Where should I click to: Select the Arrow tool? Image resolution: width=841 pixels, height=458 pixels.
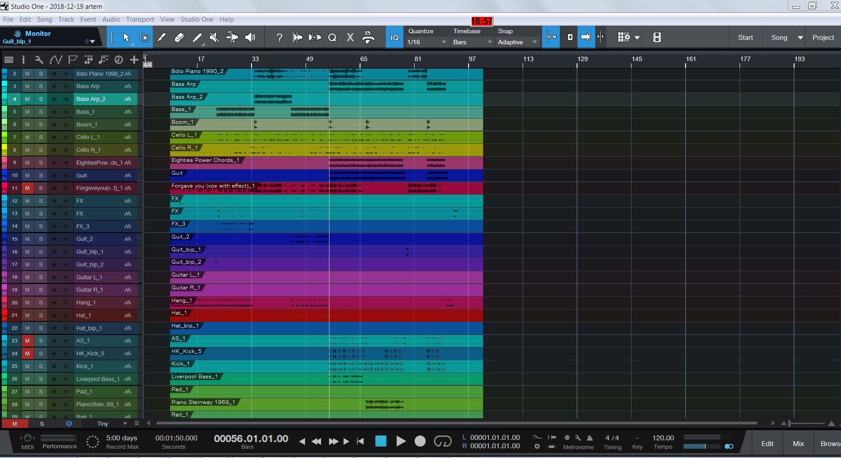point(126,38)
